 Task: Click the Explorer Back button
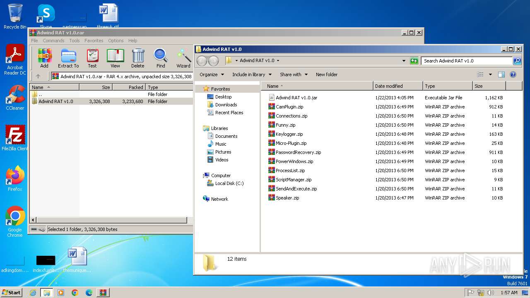tap(202, 61)
